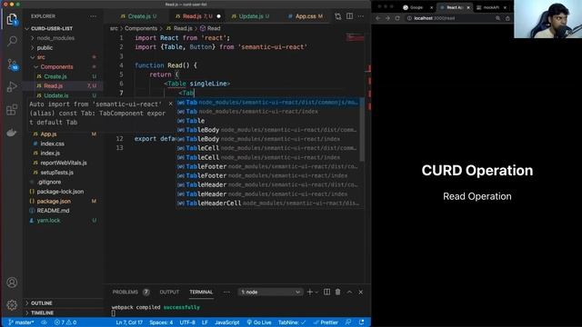Click errors and warnings count in status bar
Viewport: 582px width, 327px height.
point(65,322)
